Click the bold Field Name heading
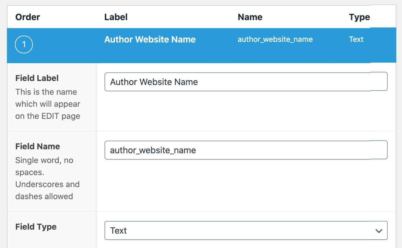 (38, 146)
